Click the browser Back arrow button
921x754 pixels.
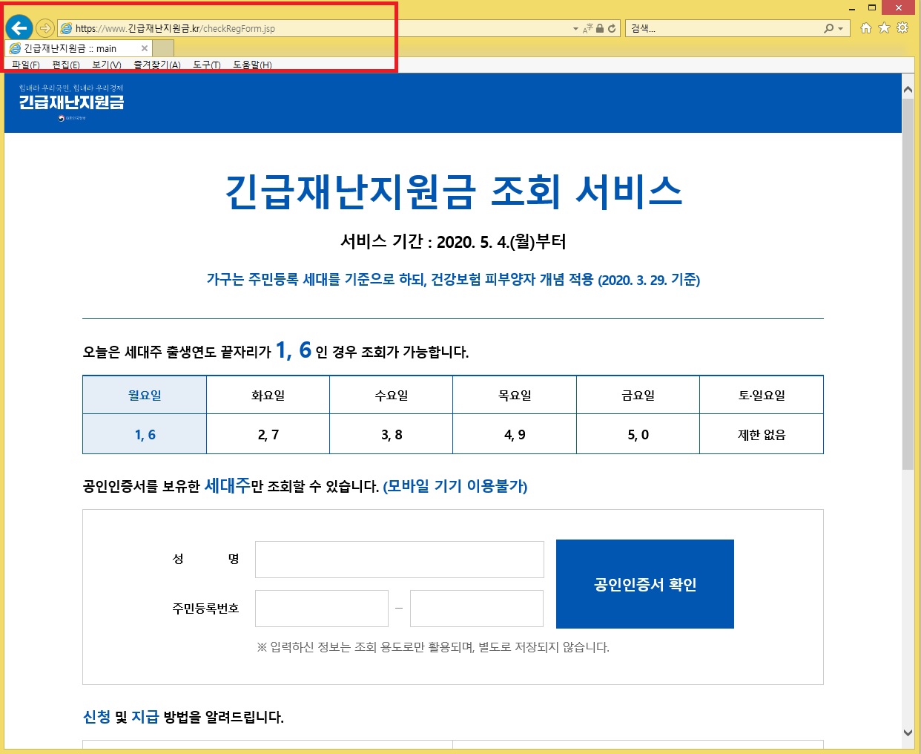(19, 28)
